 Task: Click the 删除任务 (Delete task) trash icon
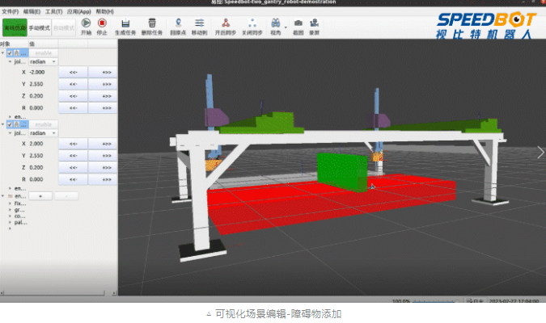[152, 23]
